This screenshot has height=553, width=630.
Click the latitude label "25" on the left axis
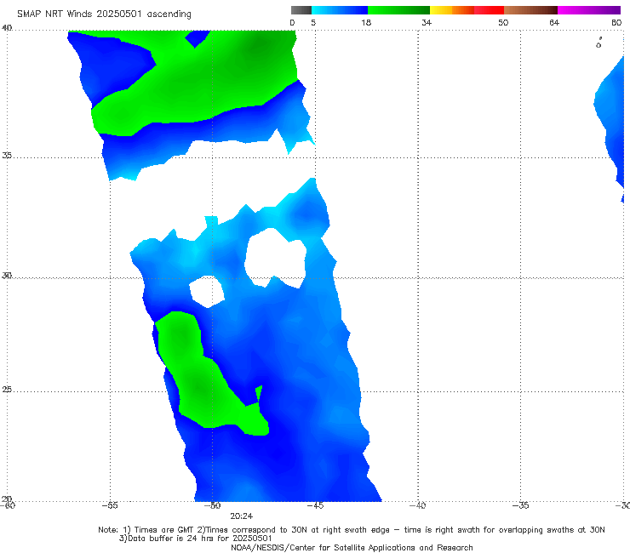[7, 390]
